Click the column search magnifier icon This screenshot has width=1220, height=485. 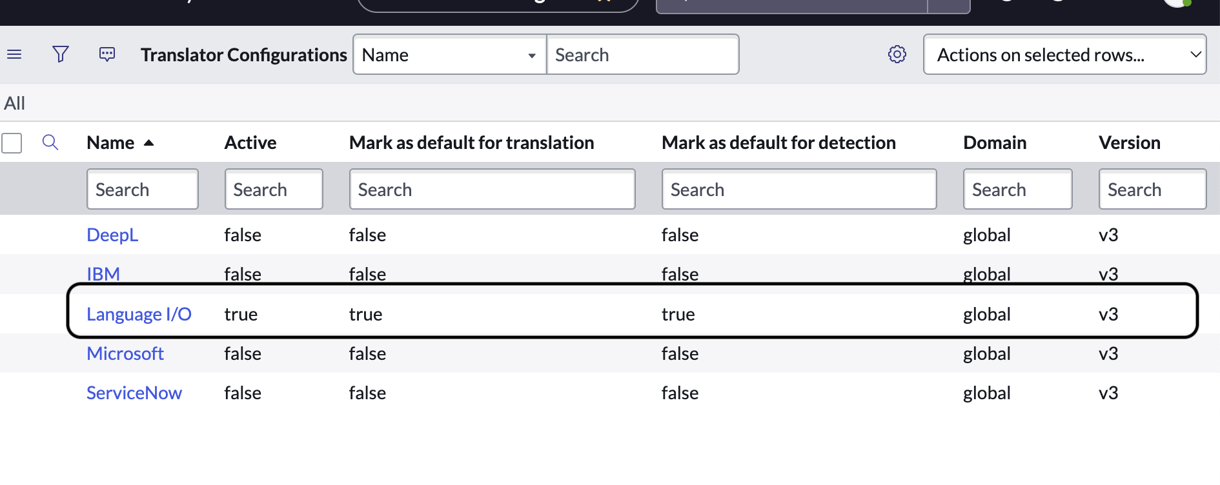click(50, 143)
